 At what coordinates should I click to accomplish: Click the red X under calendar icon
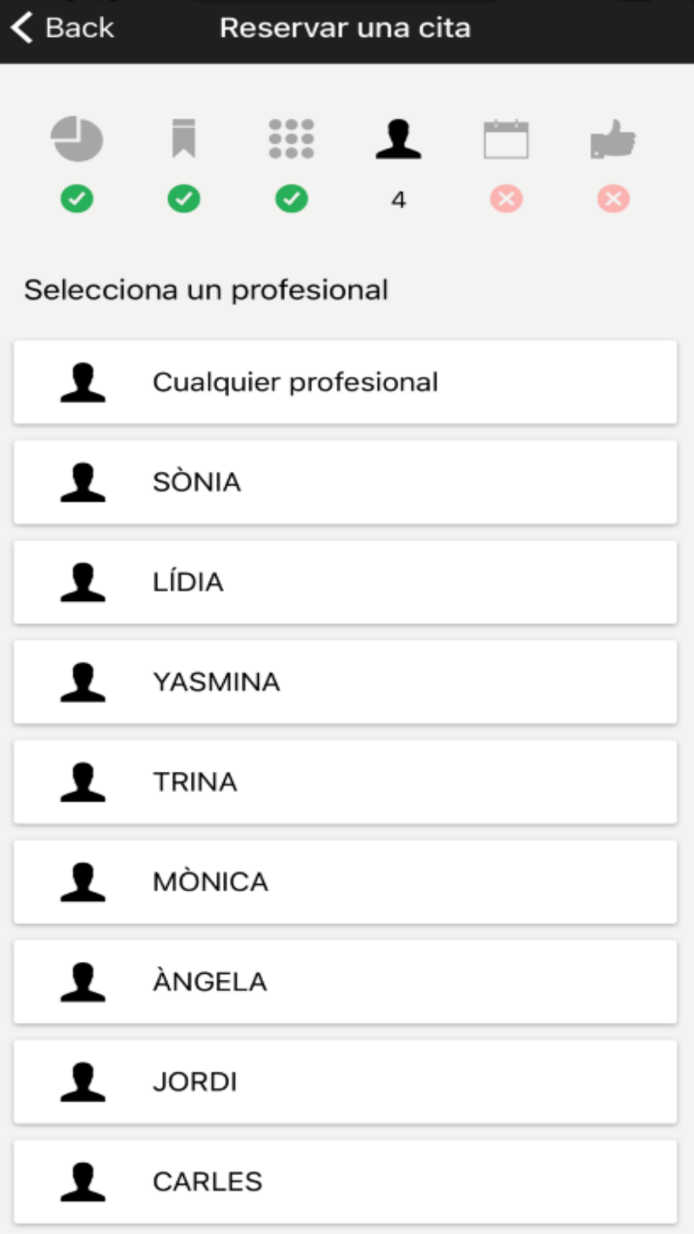pos(506,199)
